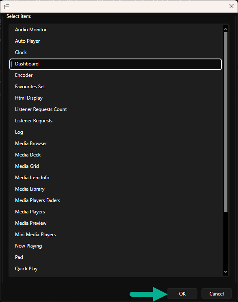Click the vertical scrollbar thumb
Image resolution: width=238 pixels, height=302 pixels.
click(225, 122)
